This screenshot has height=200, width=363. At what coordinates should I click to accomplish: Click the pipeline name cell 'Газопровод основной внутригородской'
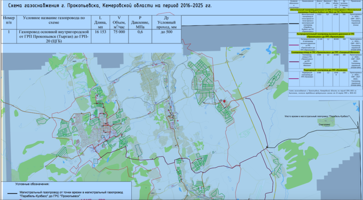[x=54, y=36]
